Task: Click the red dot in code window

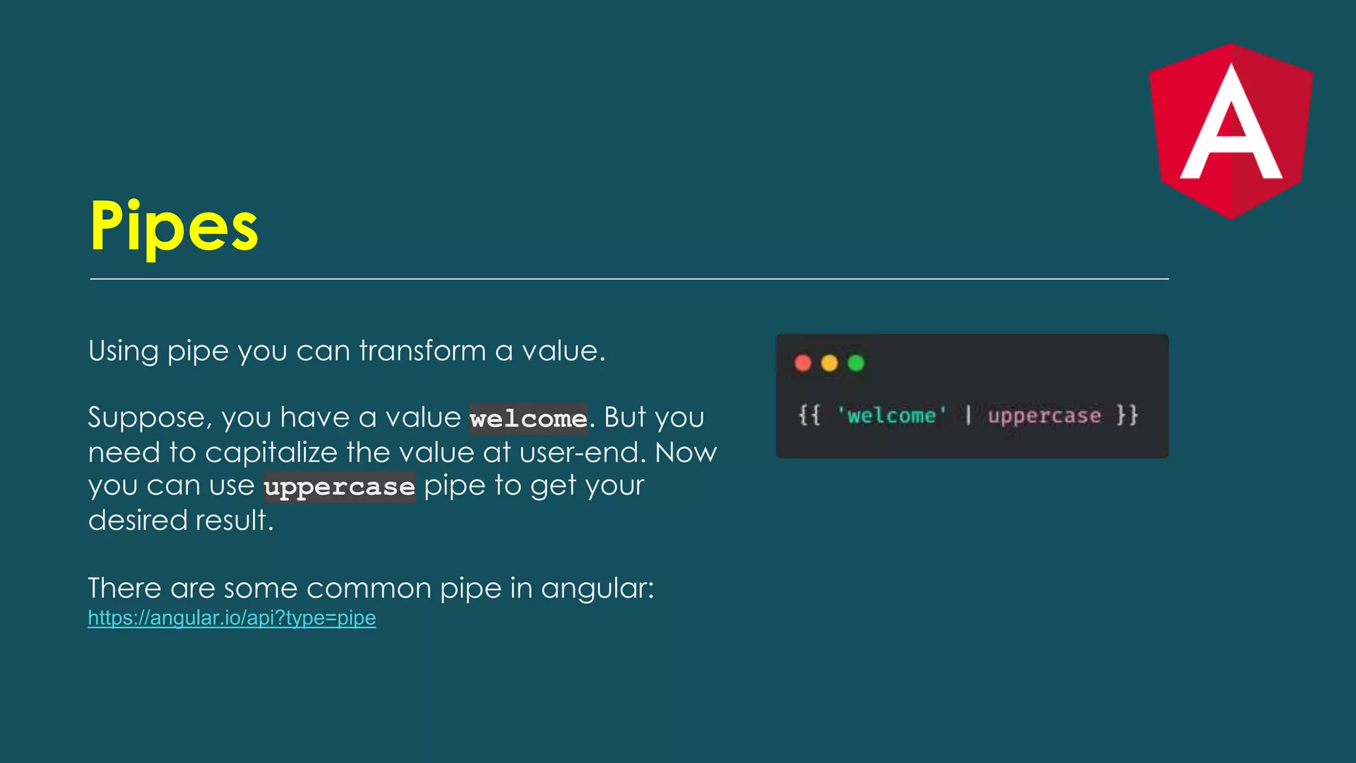Action: coord(802,363)
